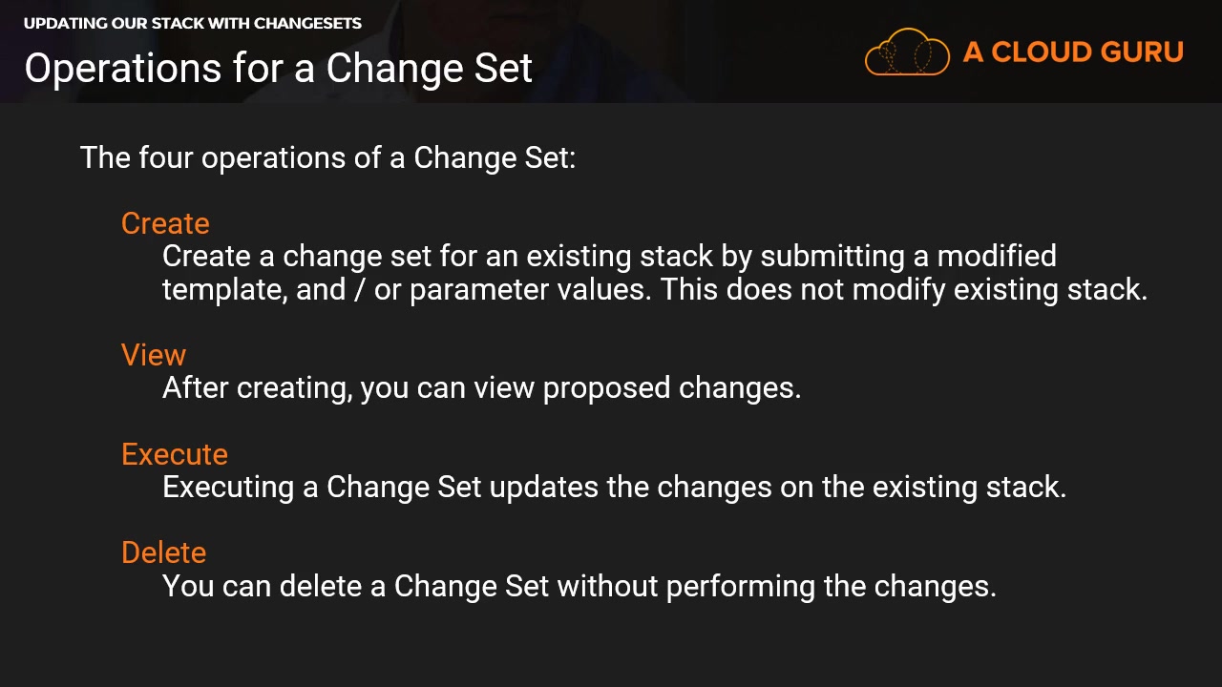Select the "Updating Our Stack With Changesets" header
The height and width of the screenshot is (687, 1222).
pos(192,23)
